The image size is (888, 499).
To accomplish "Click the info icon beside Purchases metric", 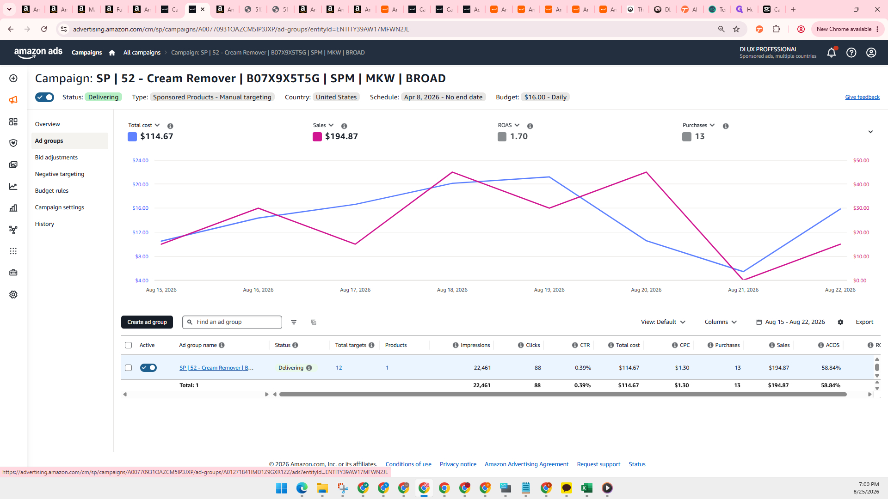I will [726, 126].
